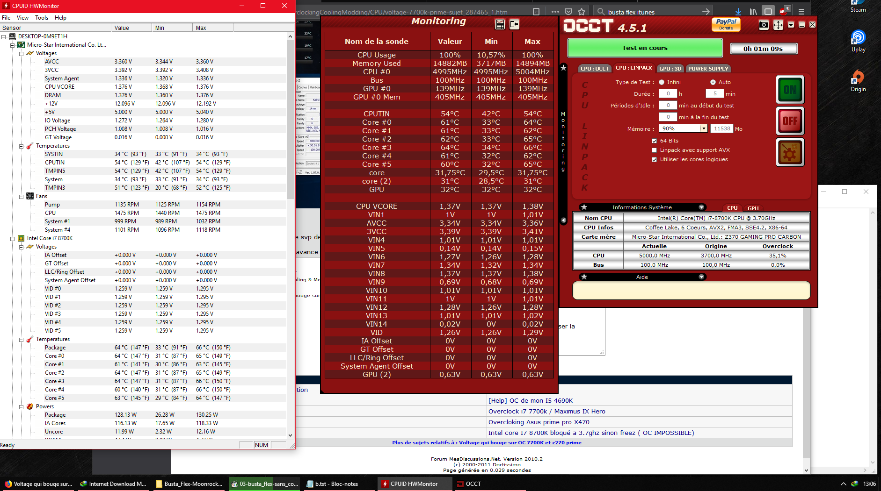Click the Durée hours input field

tap(668, 93)
